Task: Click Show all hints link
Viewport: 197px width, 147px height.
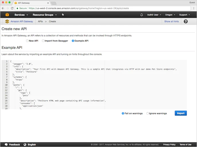Action: click(x=171, y=21)
